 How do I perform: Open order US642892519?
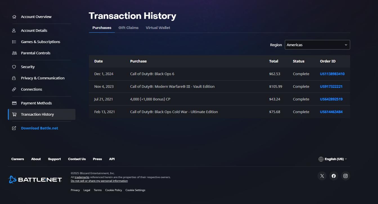click(331, 99)
